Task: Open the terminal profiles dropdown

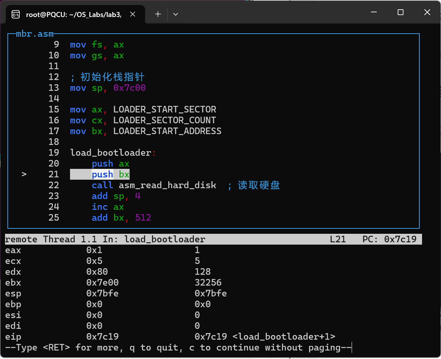Action: point(176,14)
